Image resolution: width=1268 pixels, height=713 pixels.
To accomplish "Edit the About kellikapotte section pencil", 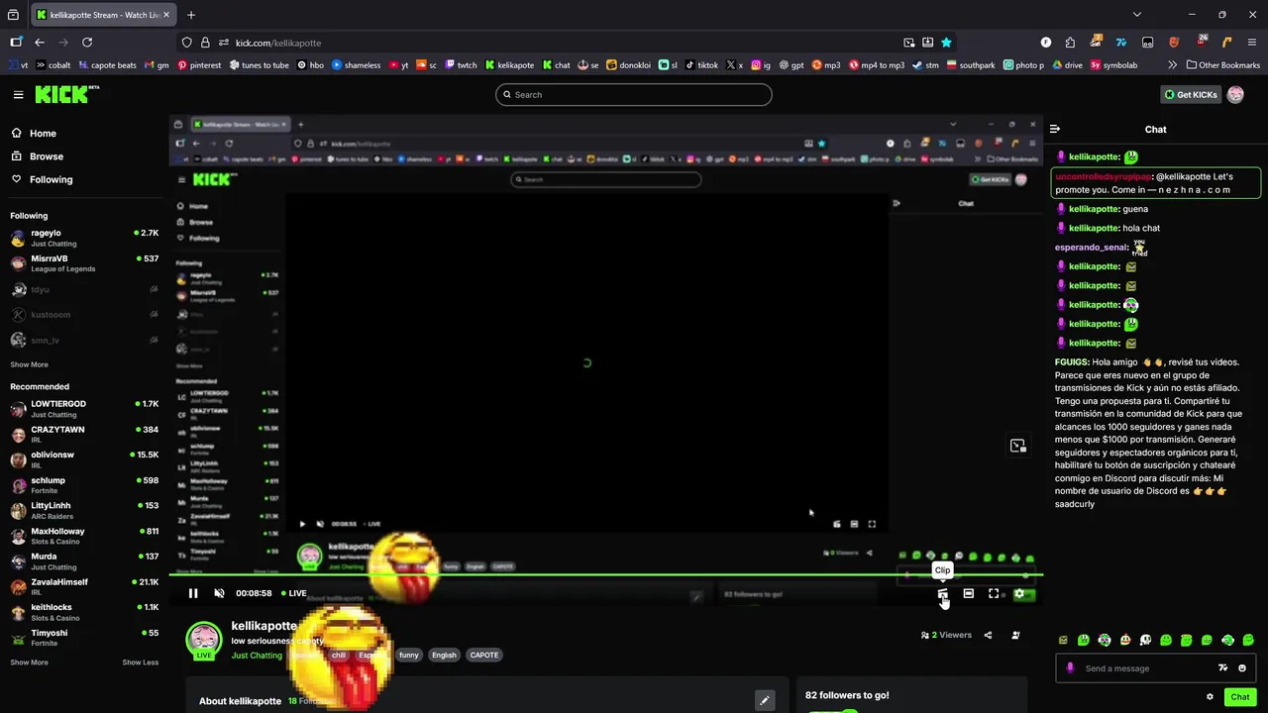I will pyautogui.click(x=764, y=700).
